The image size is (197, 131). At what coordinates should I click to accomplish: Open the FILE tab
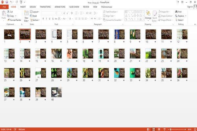[x=4, y=7]
